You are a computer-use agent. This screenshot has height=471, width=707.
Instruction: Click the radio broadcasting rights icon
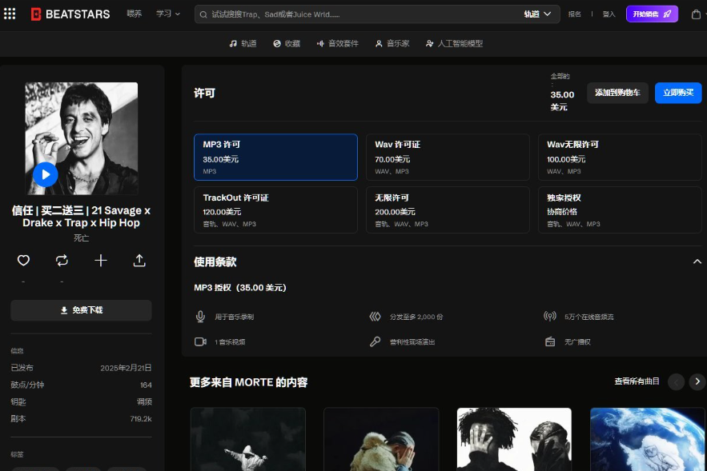tap(550, 341)
